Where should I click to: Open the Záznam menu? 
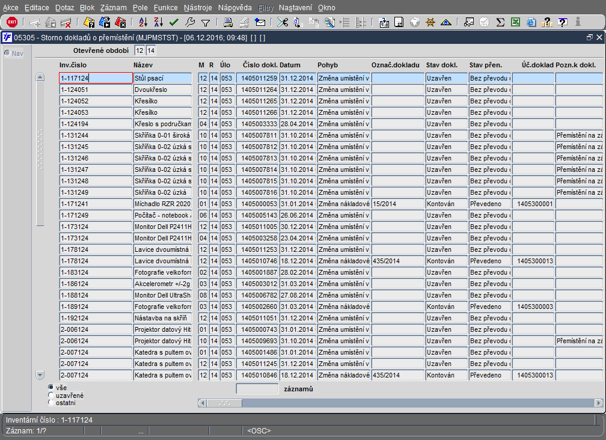click(x=113, y=8)
